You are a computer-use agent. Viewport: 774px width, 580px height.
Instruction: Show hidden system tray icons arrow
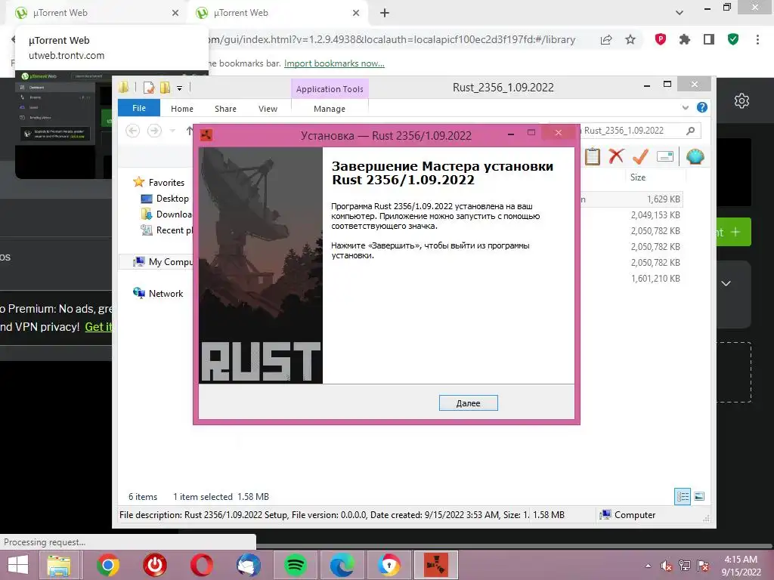(648, 566)
